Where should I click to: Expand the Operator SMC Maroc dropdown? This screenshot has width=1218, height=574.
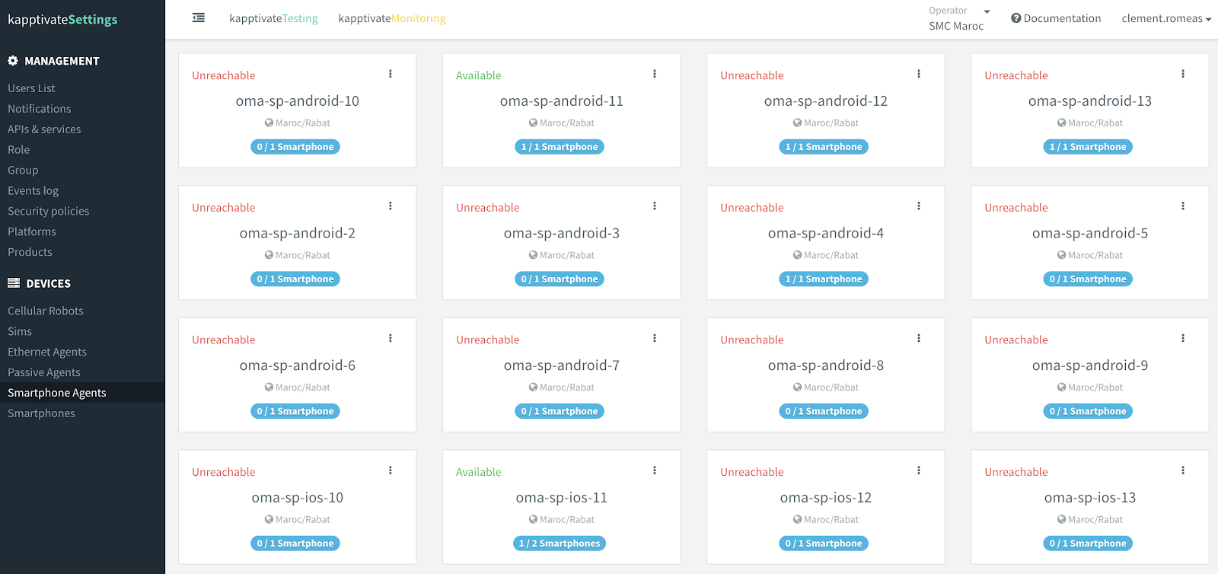coord(987,11)
